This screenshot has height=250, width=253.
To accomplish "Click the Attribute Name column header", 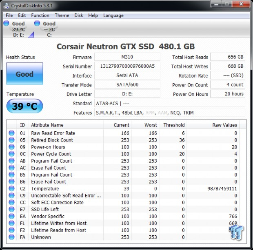I will coord(66,125).
